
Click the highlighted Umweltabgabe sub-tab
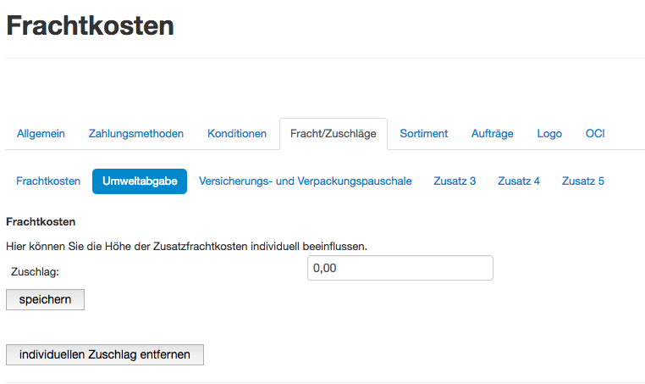tap(140, 181)
